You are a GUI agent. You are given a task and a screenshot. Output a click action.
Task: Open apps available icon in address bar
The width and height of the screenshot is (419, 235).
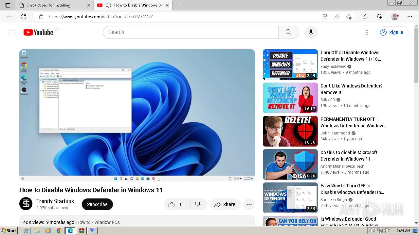(325, 17)
